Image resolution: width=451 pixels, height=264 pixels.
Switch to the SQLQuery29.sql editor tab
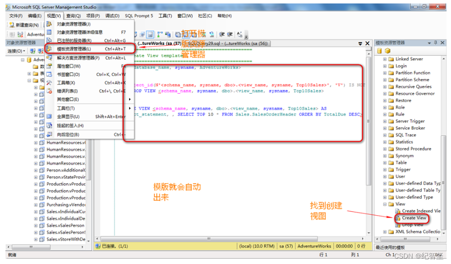pyautogui.click(x=227, y=43)
